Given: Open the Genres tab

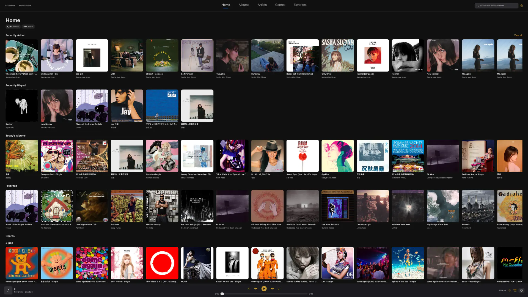Looking at the screenshot, I should (x=280, y=5).
